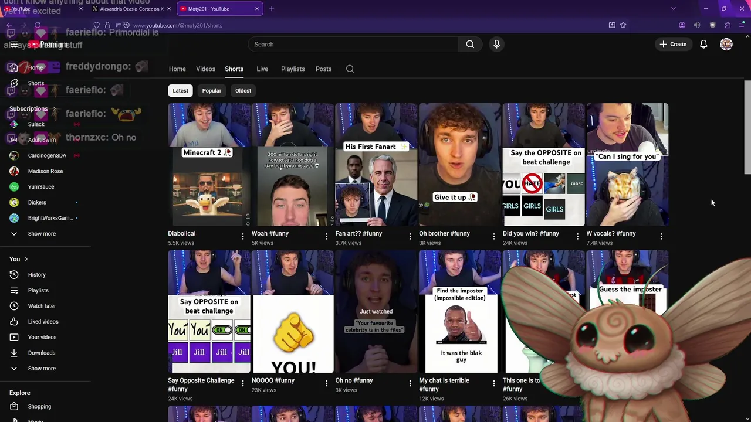The height and width of the screenshot is (422, 751).
Task: Open the CarcinogenSDA subscription
Action: 47,155
